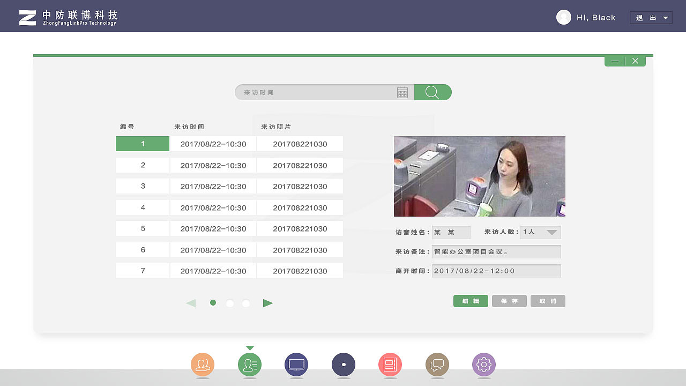Open the green visitor records module
The width and height of the screenshot is (686, 386).
tap(250, 365)
